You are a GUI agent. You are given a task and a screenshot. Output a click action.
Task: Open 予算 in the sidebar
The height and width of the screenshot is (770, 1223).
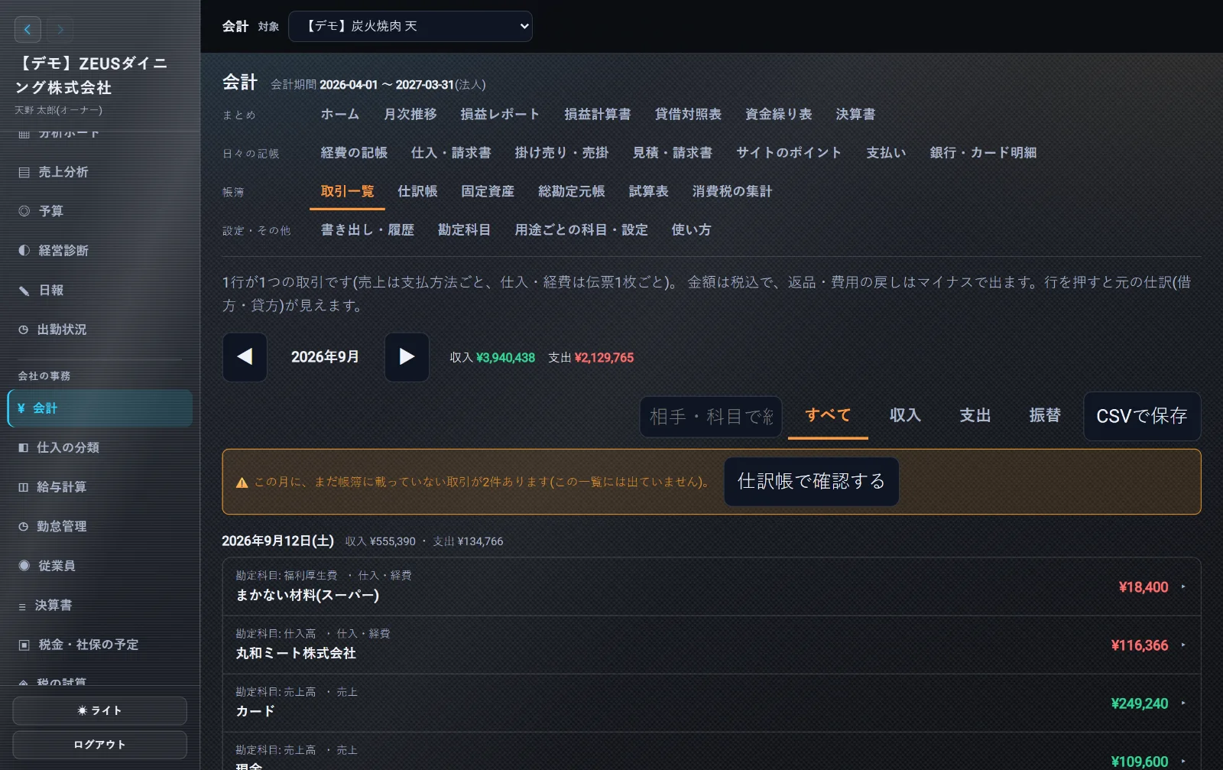(x=99, y=211)
